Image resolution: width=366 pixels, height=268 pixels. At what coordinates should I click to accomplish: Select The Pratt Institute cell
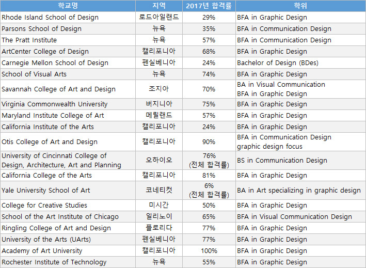pyautogui.click(x=68, y=40)
